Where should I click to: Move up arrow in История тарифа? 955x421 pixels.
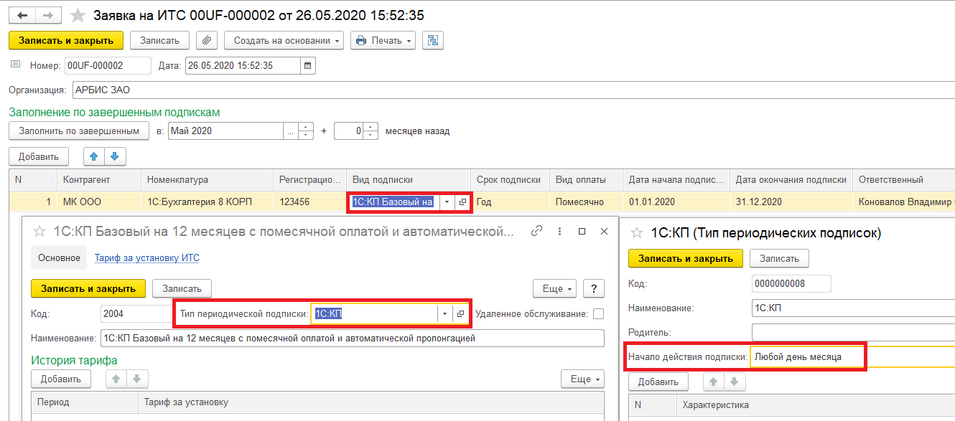point(118,379)
